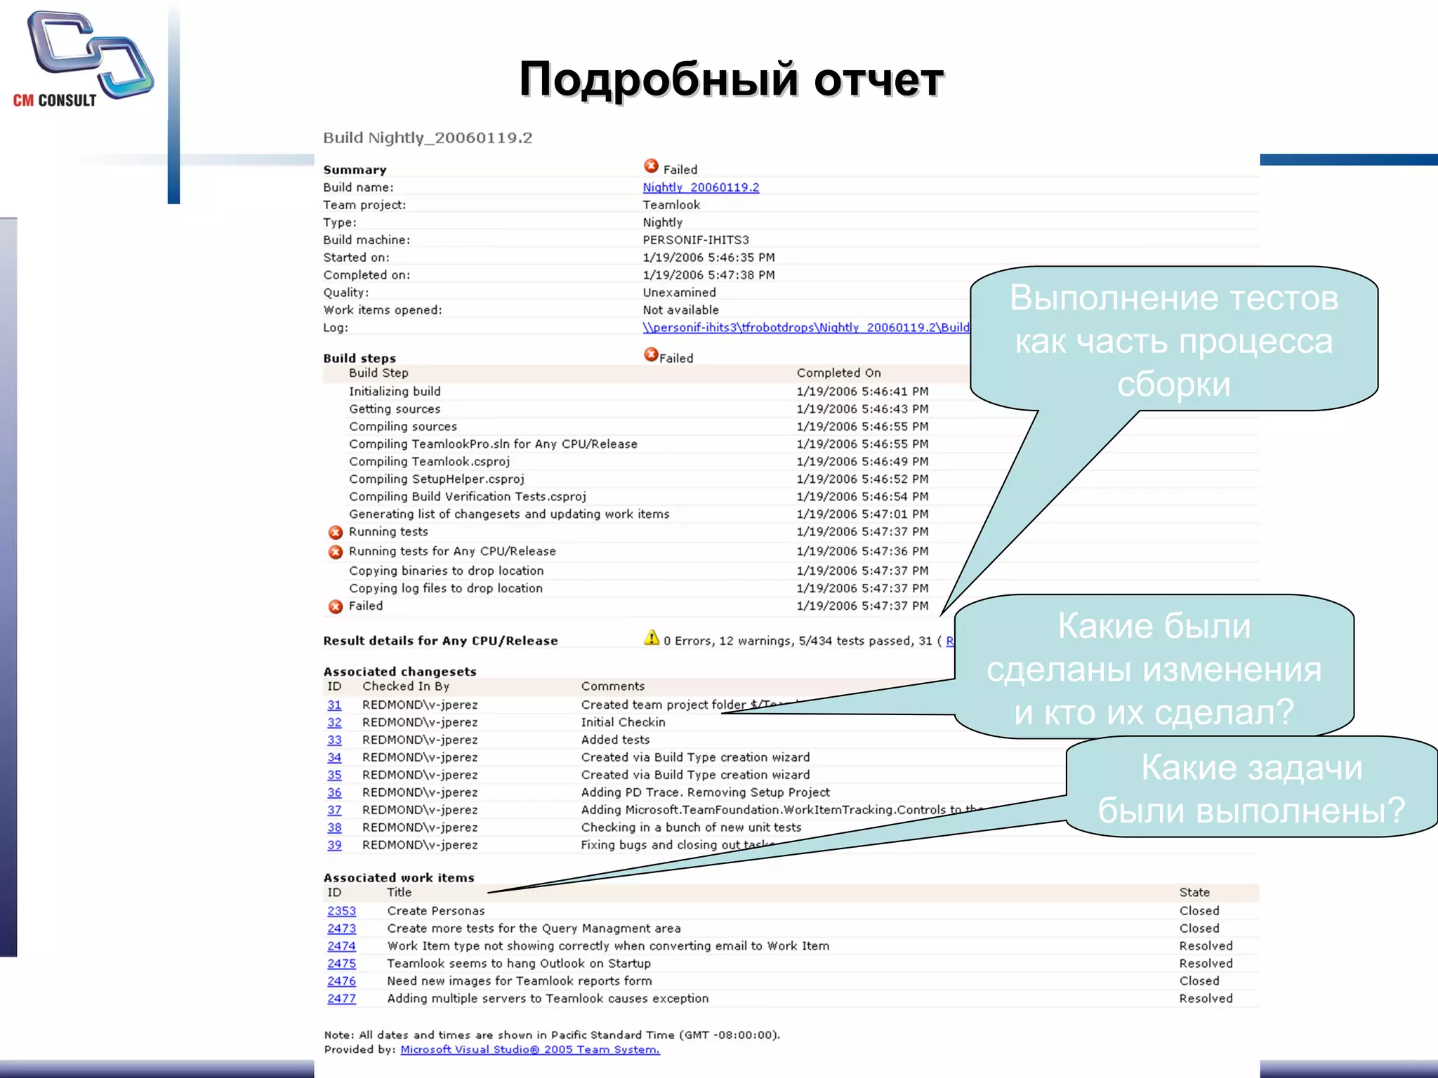1438x1078 pixels.
Task: Open changeset 34 link
Action: coord(334,757)
